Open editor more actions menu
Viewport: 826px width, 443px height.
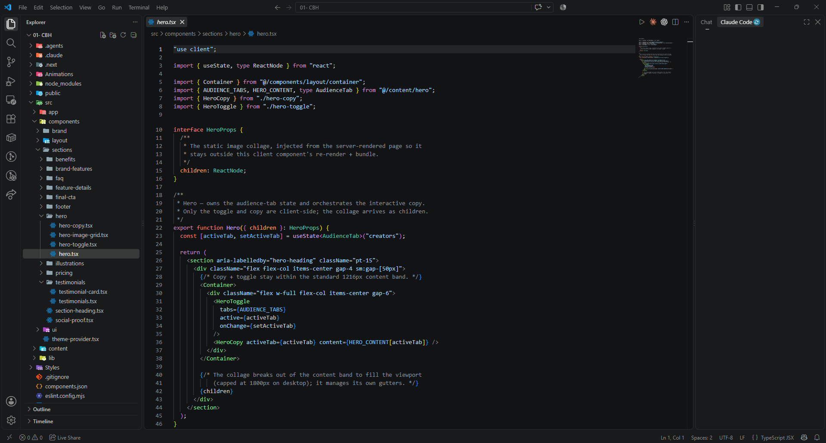click(x=687, y=22)
